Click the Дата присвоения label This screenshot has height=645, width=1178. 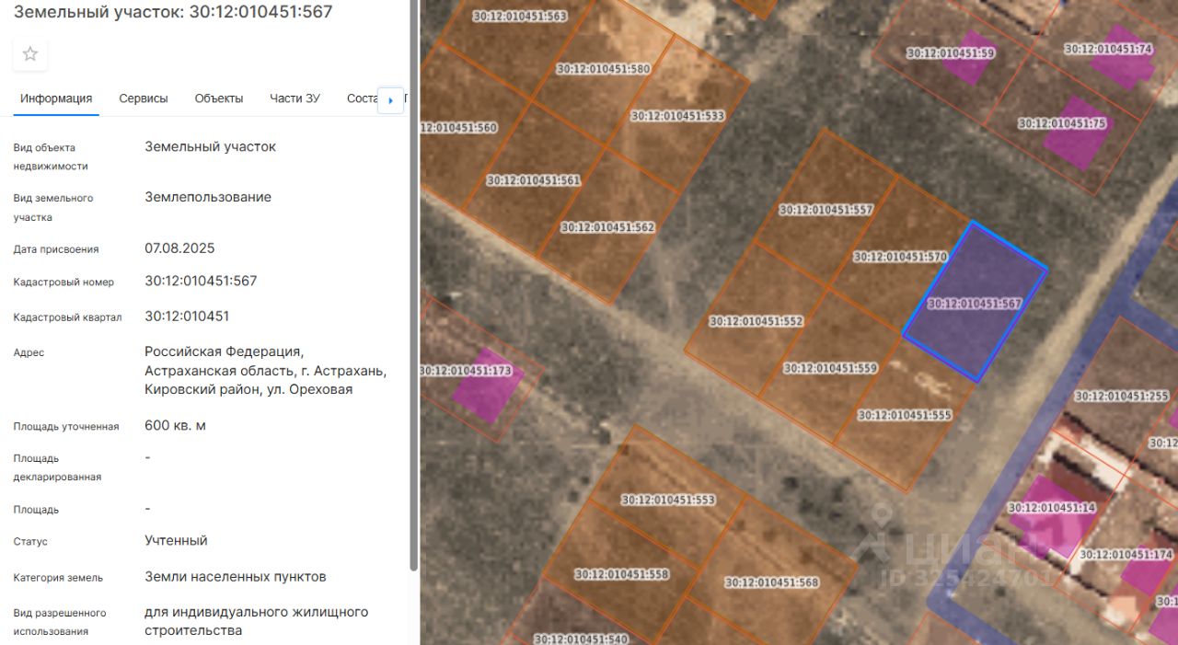pyautogui.click(x=56, y=249)
